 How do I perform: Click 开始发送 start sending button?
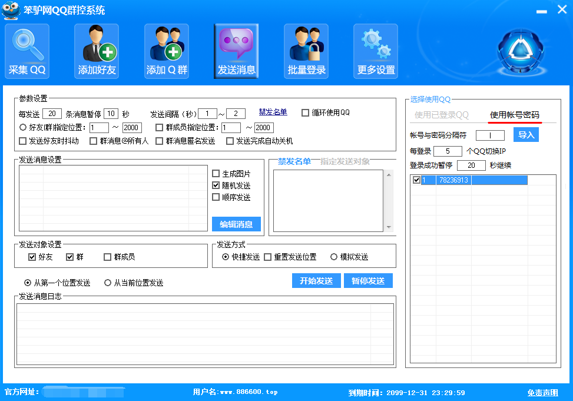[316, 281]
